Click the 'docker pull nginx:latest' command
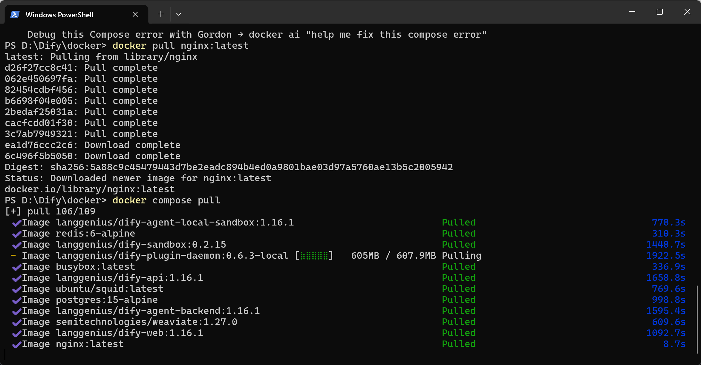 (180, 45)
